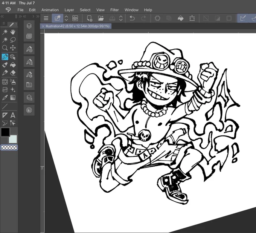
Task: Click the Clip Studio spiral icon
Action: click(x=75, y=18)
